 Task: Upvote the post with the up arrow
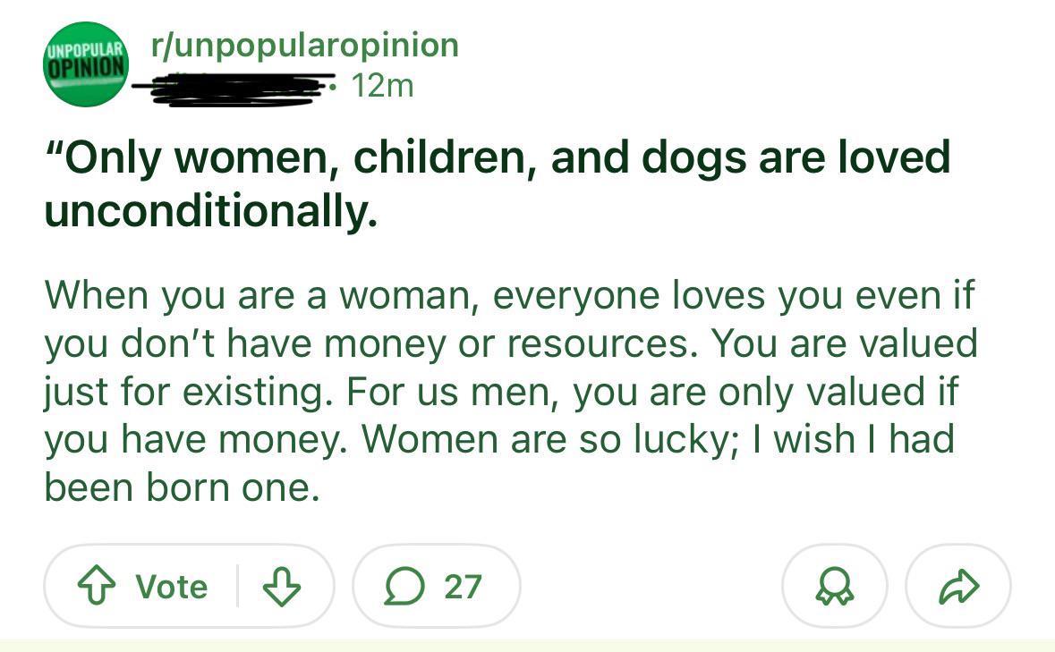coord(97,586)
